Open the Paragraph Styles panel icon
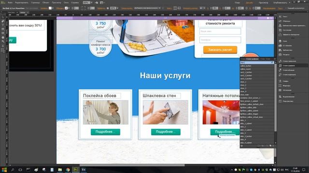This screenshot has height=173, width=309. 280,70
